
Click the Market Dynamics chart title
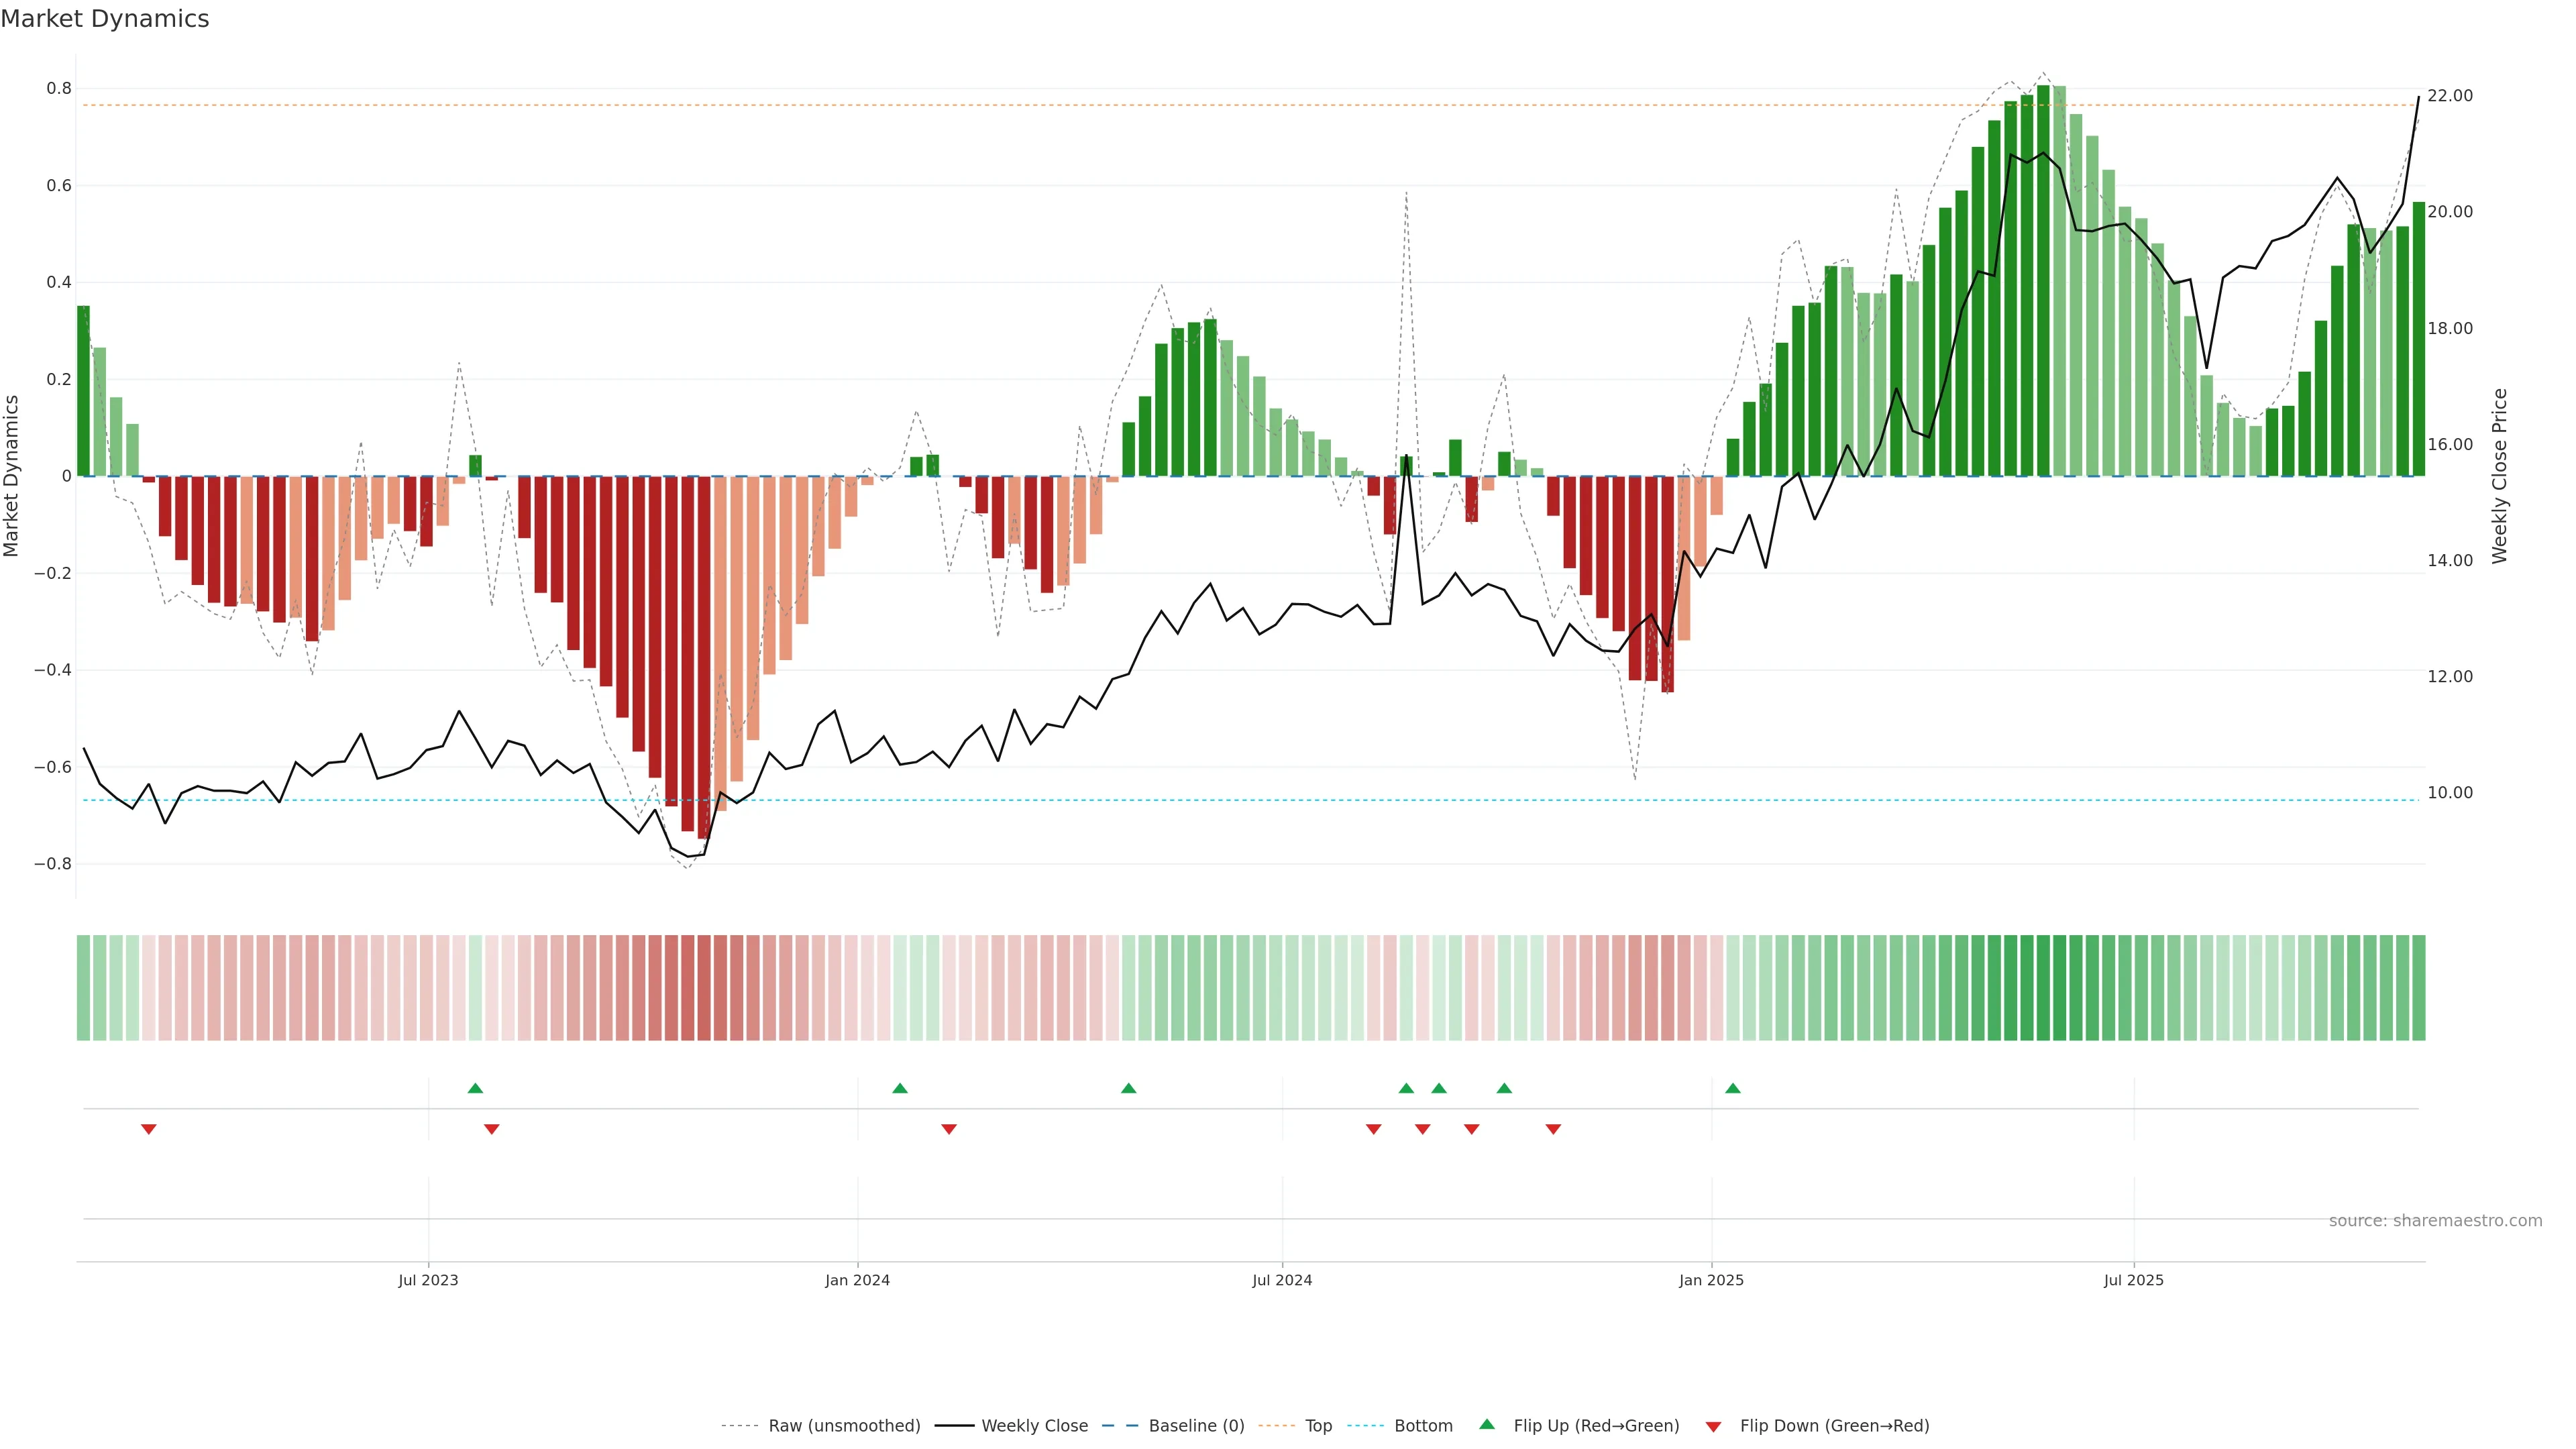[x=105, y=19]
